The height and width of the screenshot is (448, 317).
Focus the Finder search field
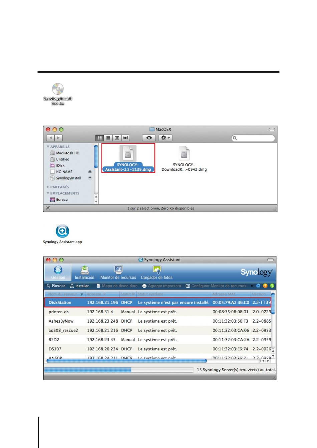pos(253,138)
